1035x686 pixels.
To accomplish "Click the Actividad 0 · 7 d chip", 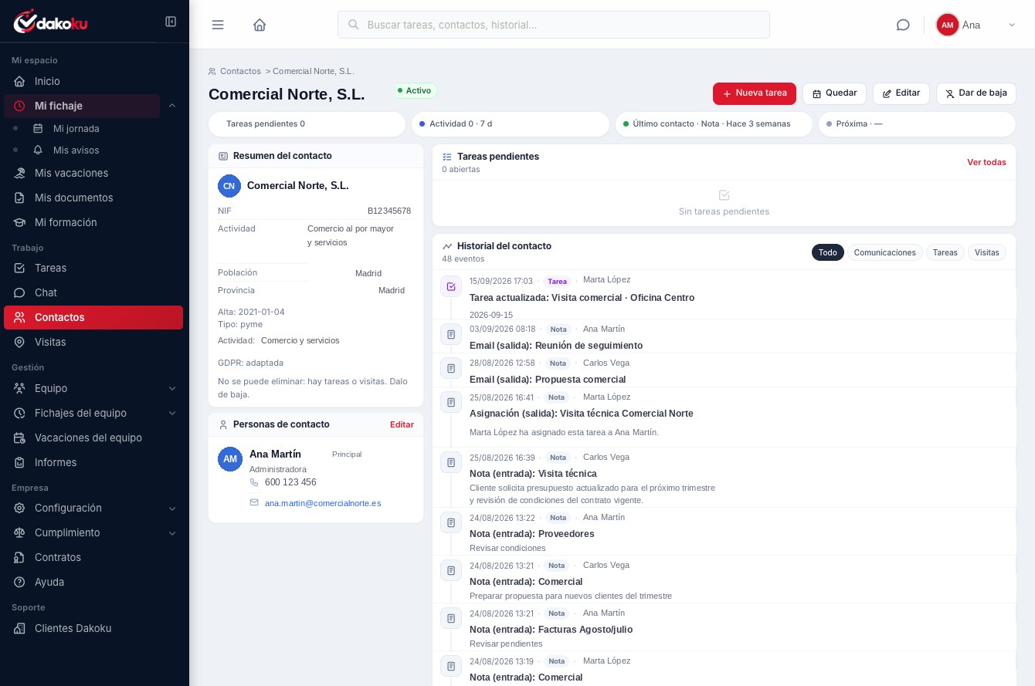I will [511, 123].
